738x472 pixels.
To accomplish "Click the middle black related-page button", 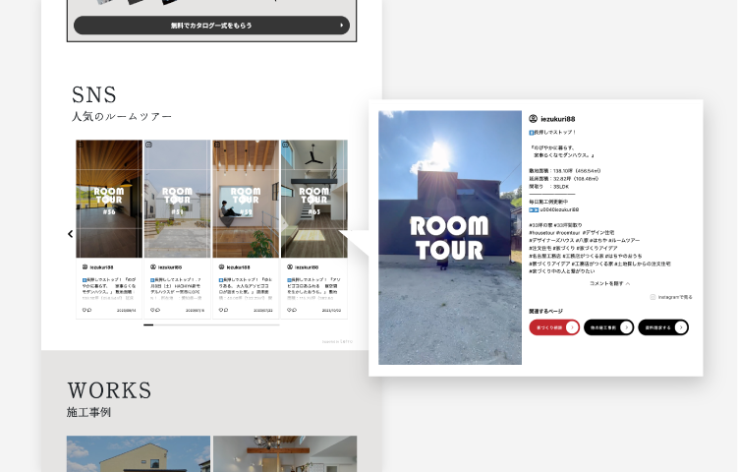I will pyautogui.click(x=608, y=327).
